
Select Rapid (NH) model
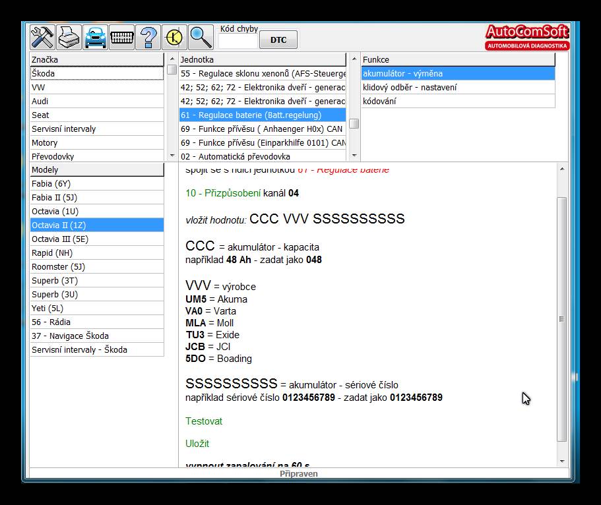point(97,253)
